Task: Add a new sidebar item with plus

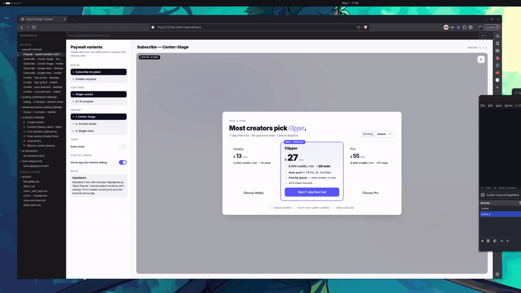Action: pos(498,87)
